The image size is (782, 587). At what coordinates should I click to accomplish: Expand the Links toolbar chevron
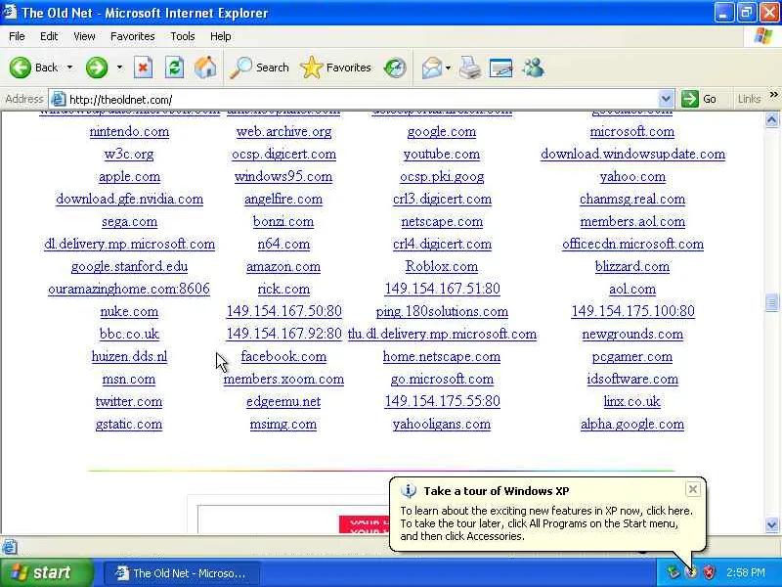tap(773, 95)
